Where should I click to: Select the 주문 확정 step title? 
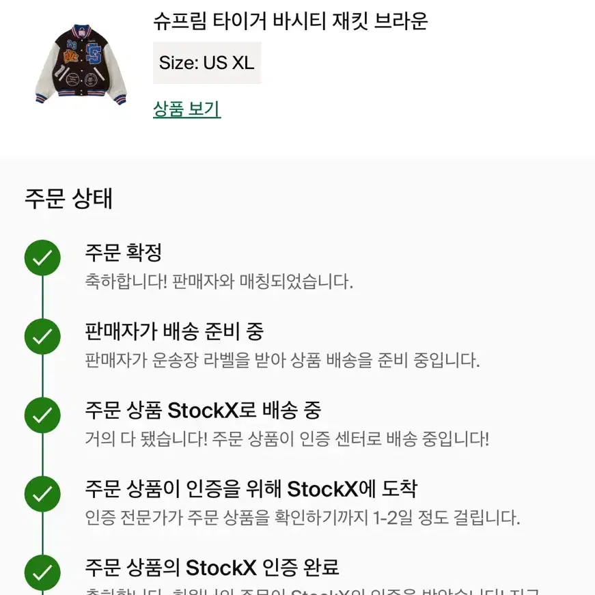[x=124, y=252]
